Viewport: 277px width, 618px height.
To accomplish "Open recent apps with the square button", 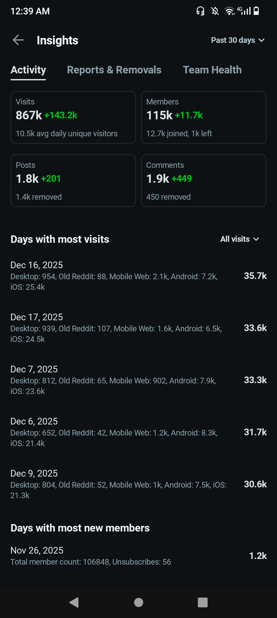I will (203, 602).
